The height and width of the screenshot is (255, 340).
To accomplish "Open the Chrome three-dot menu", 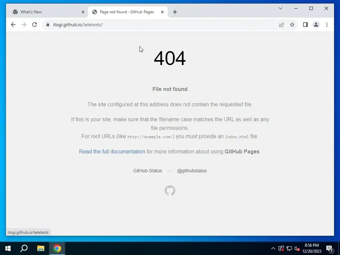I will (x=327, y=25).
